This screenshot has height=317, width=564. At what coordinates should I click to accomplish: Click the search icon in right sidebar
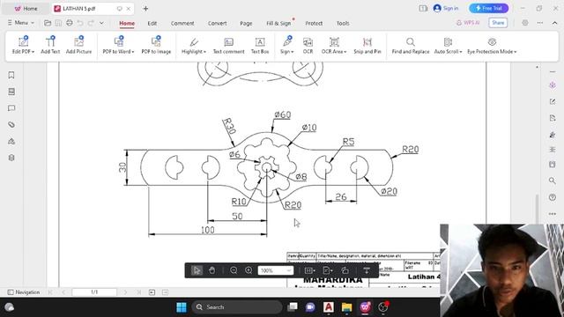[553, 181]
